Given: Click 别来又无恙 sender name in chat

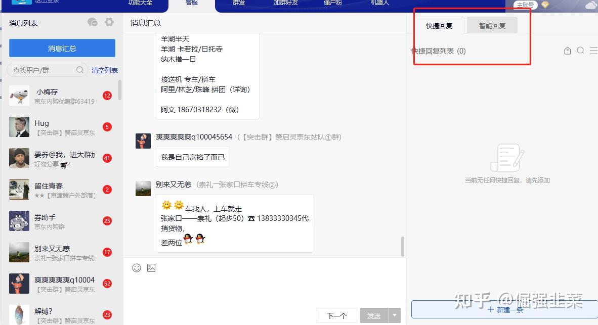Looking at the screenshot, I should pos(174,184).
